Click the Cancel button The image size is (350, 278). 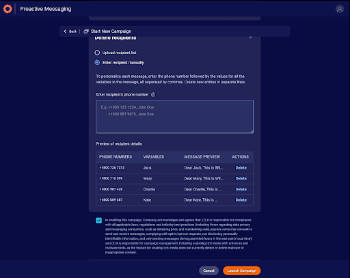coord(208,270)
